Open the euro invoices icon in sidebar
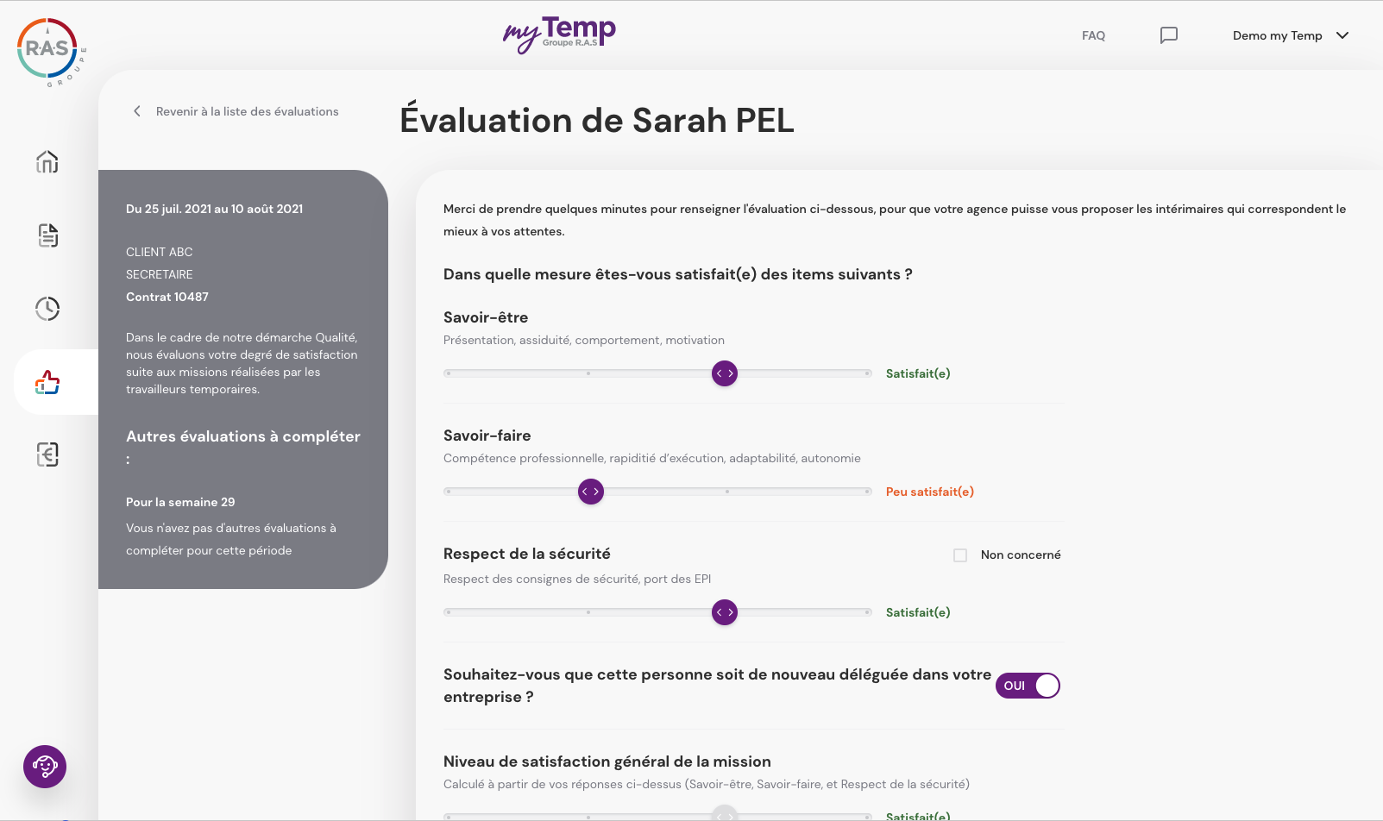Image resolution: width=1383 pixels, height=821 pixels. pos(47,454)
